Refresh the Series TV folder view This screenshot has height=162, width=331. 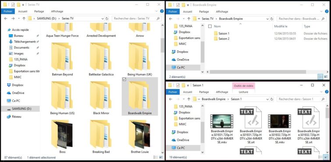pos(107,18)
